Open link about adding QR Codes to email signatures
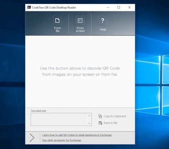The image size is (169, 149). [77, 135]
